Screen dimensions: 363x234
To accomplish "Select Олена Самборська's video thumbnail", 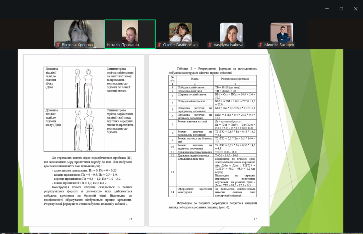I will click(180, 32).
